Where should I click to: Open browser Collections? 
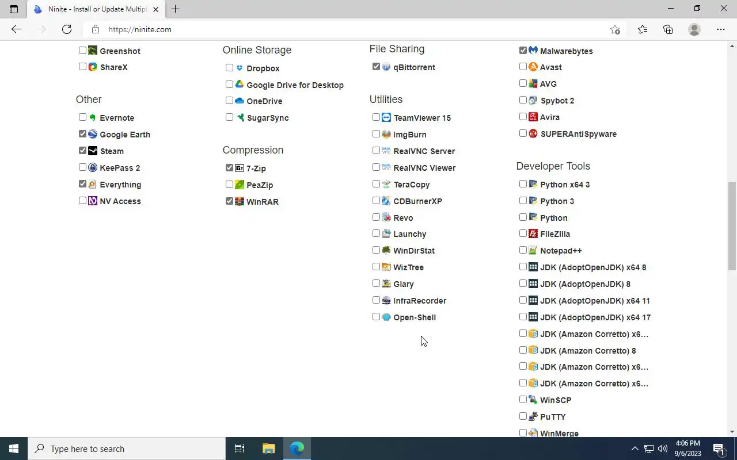pyautogui.click(x=668, y=29)
